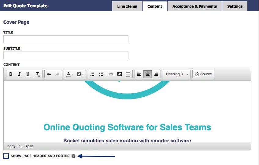The width and height of the screenshot is (259, 165).
Task: Align text to the left
Action: 139,74
